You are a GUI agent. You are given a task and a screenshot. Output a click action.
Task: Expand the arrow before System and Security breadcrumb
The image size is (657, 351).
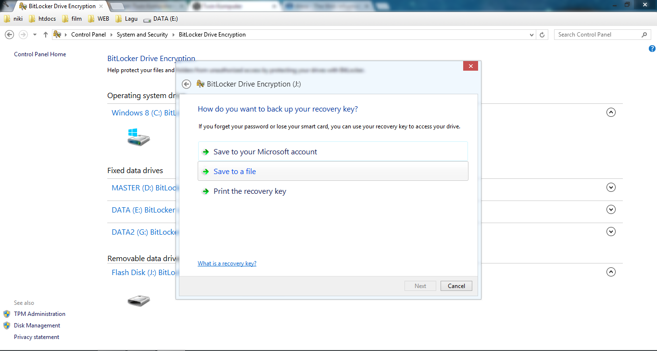click(112, 35)
